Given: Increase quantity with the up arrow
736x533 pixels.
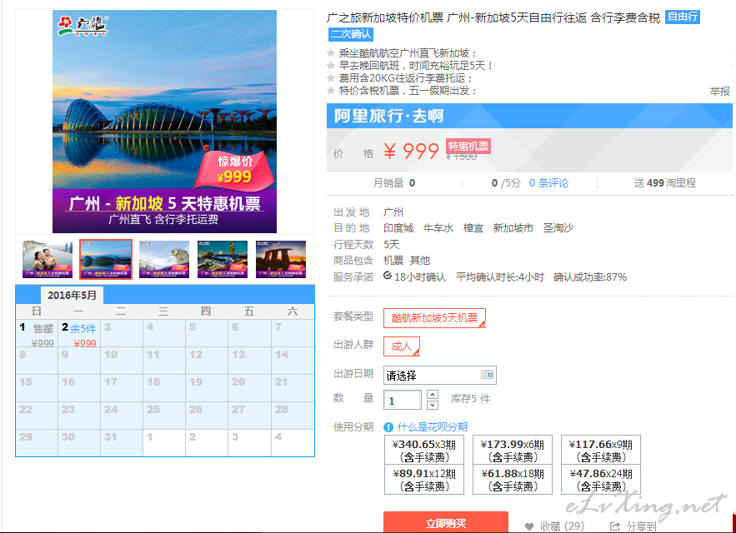Looking at the screenshot, I should coord(433,394).
